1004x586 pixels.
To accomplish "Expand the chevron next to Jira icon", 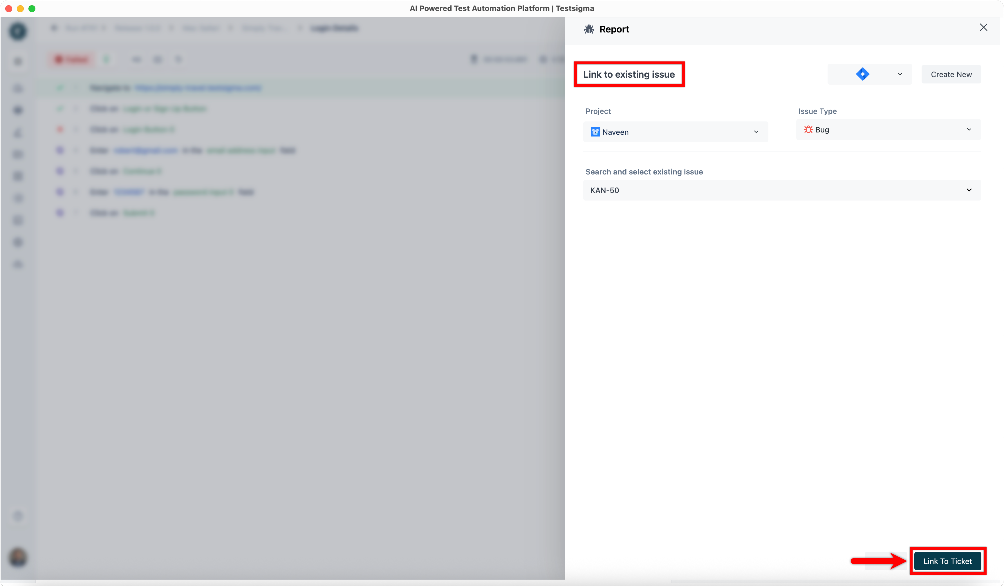I will point(900,74).
